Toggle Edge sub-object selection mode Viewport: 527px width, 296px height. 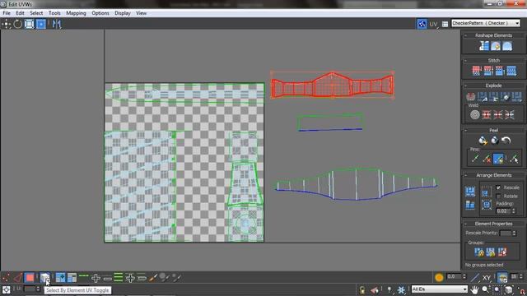[18, 278]
